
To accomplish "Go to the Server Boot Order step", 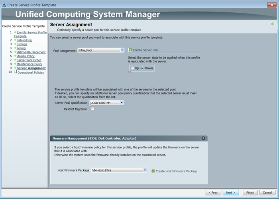I will tap(29, 60).
